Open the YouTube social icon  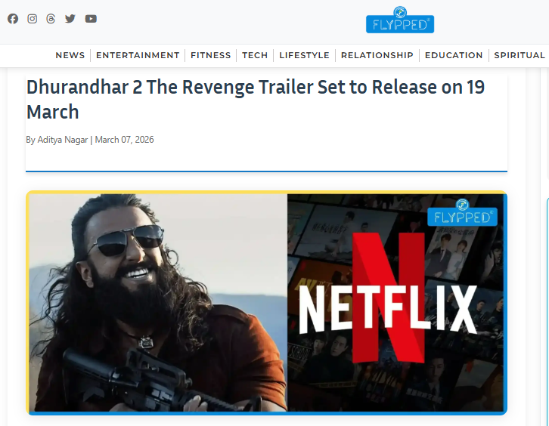pos(91,19)
